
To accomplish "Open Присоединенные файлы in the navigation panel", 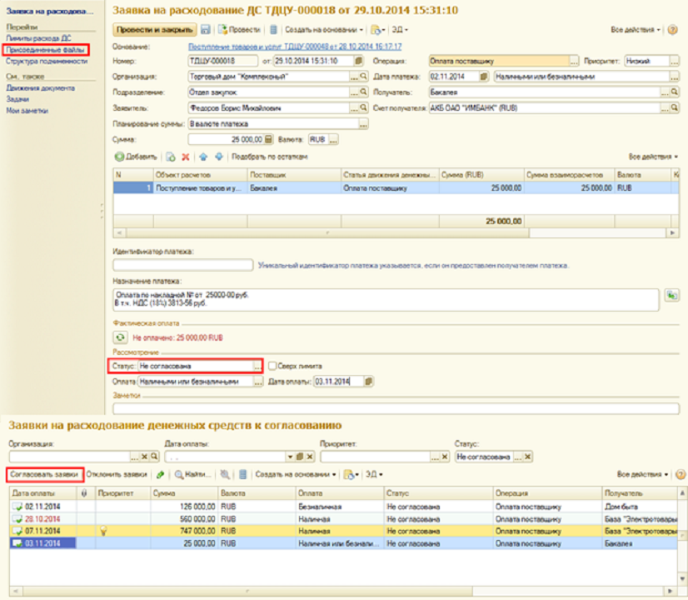I will tap(45, 50).
